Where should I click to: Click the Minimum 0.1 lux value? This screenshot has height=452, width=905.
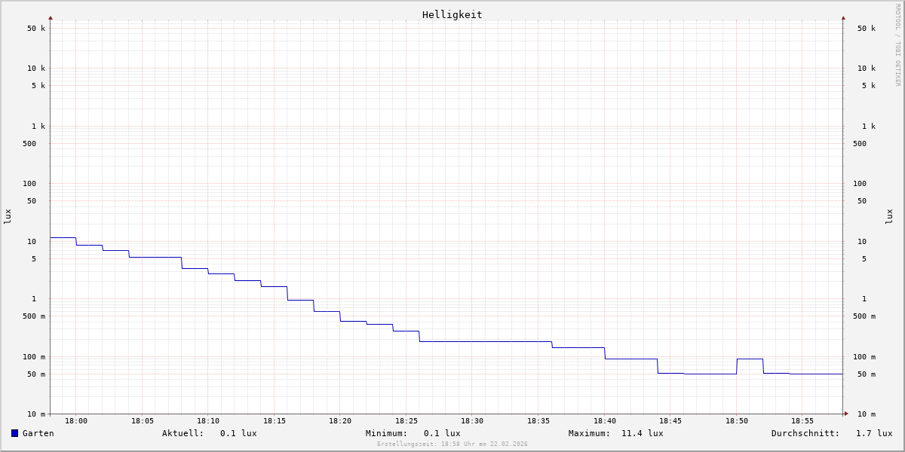tap(441, 433)
